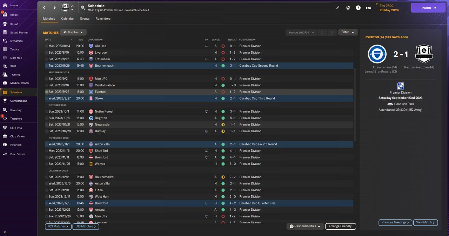
Task: Open Data Hub in sidebar
Action: [x=16, y=58]
